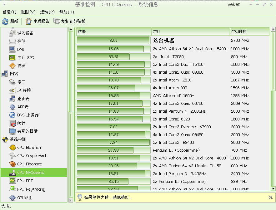
Task: Click the 33.31 result bar for Intel T2080
Action: coord(114,57)
